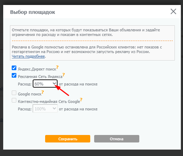
Task: Click the Контекстно-медийная Сеть Google label
Action: coord(49,102)
